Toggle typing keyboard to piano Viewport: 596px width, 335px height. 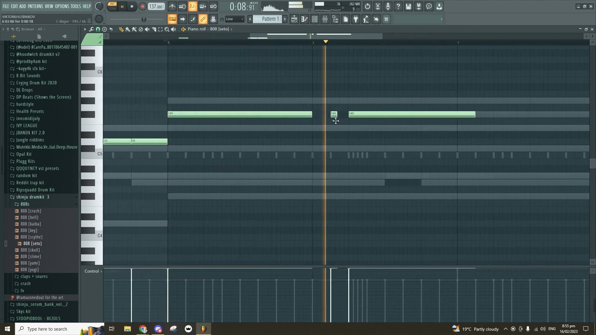pyautogui.click(x=172, y=19)
